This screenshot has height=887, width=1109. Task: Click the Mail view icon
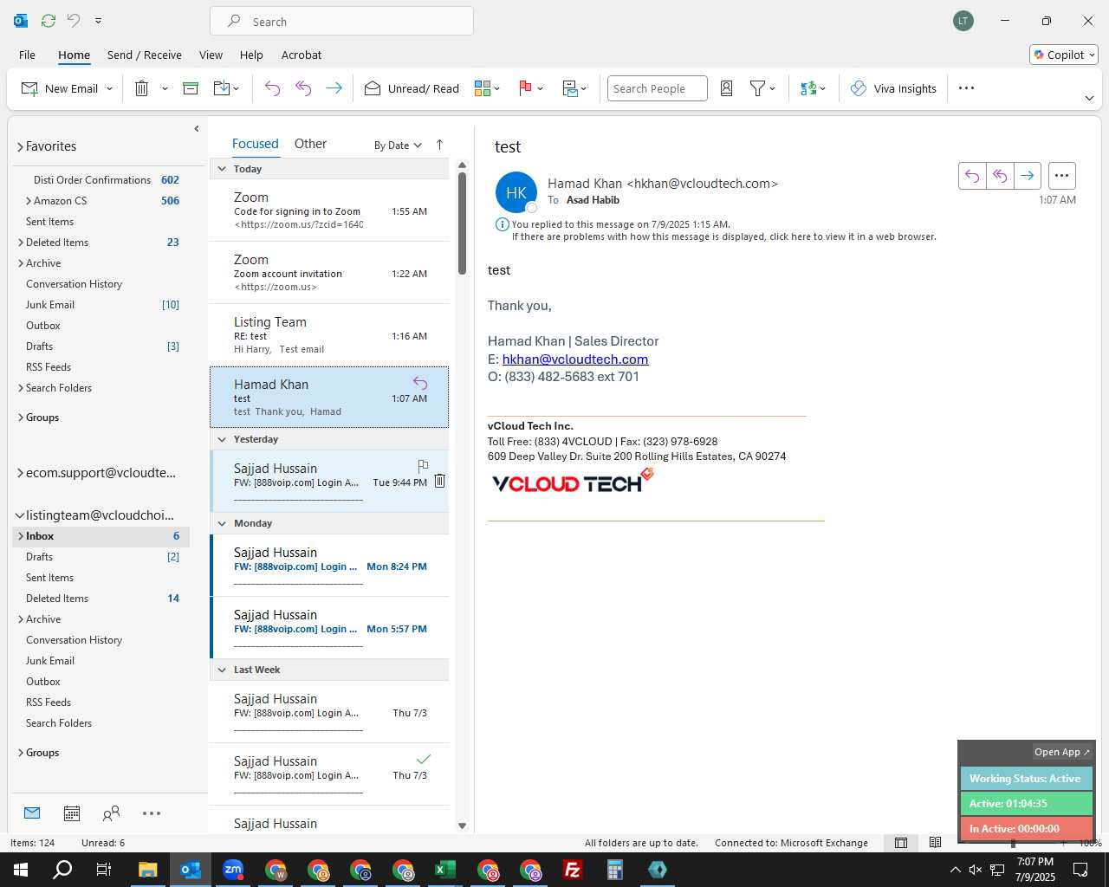click(32, 813)
